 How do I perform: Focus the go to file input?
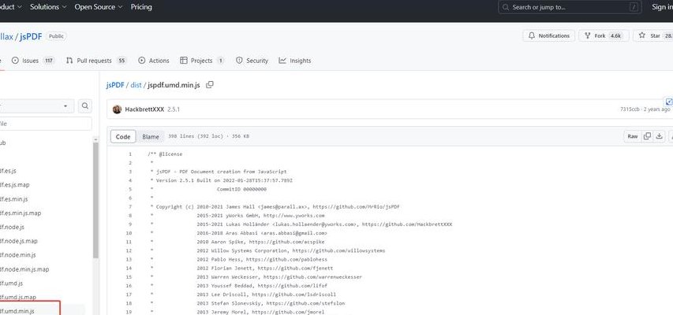point(46,124)
